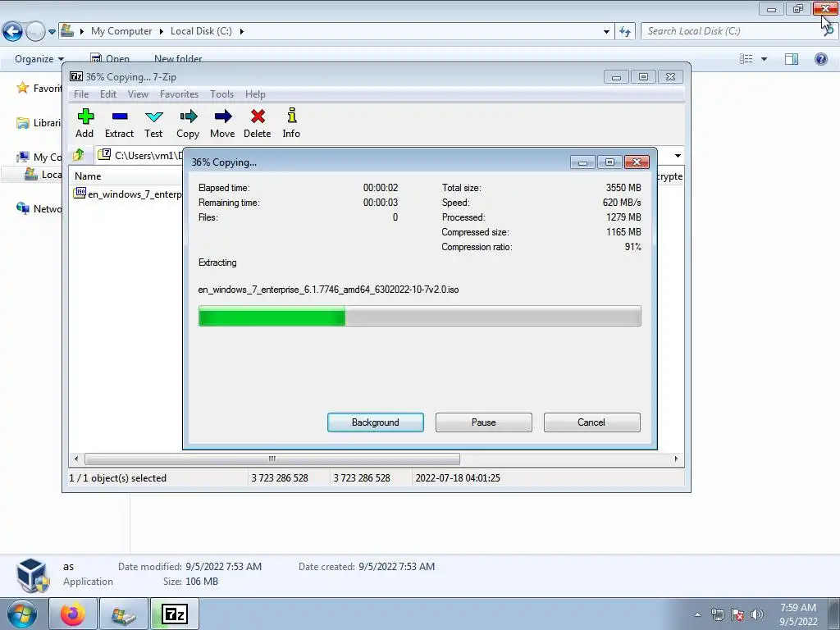Screen dimensions: 840x630
Task: Select My Computer in navigation pane
Action: tap(39, 157)
